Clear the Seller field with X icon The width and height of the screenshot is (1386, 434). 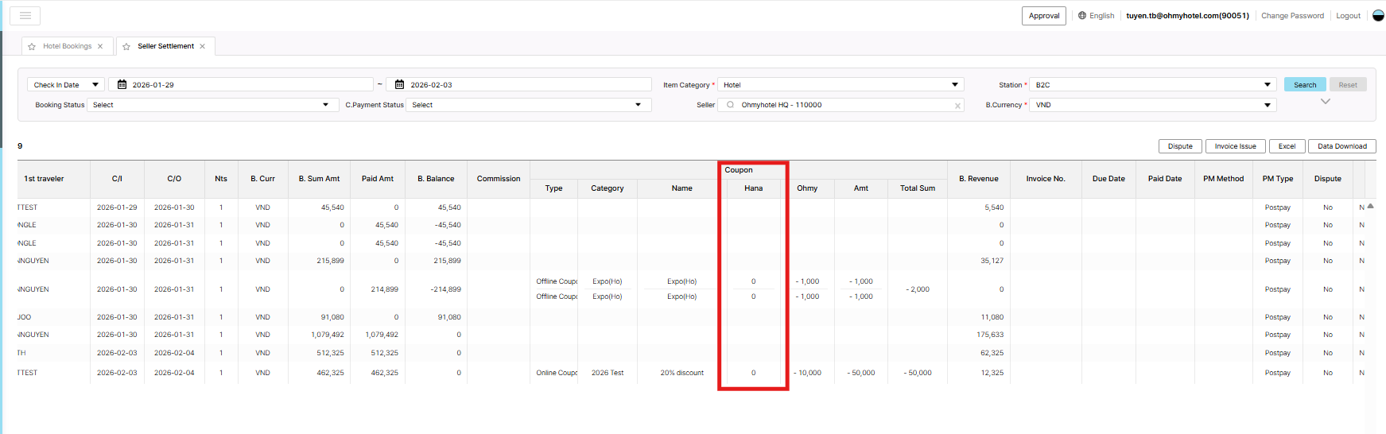pos(957,106)
